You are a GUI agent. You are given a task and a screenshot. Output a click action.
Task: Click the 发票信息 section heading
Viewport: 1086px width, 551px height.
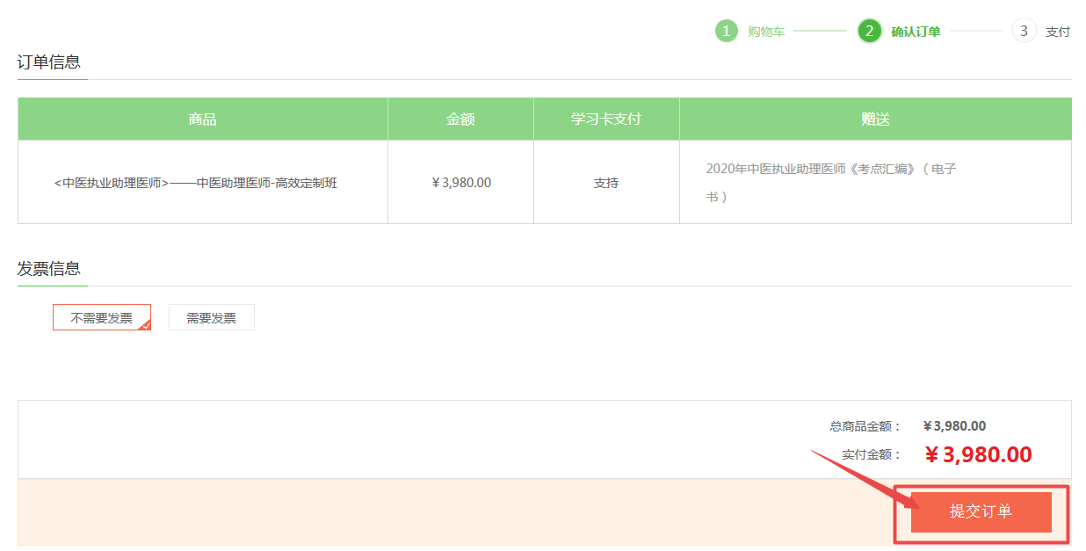tap(49, 269)
